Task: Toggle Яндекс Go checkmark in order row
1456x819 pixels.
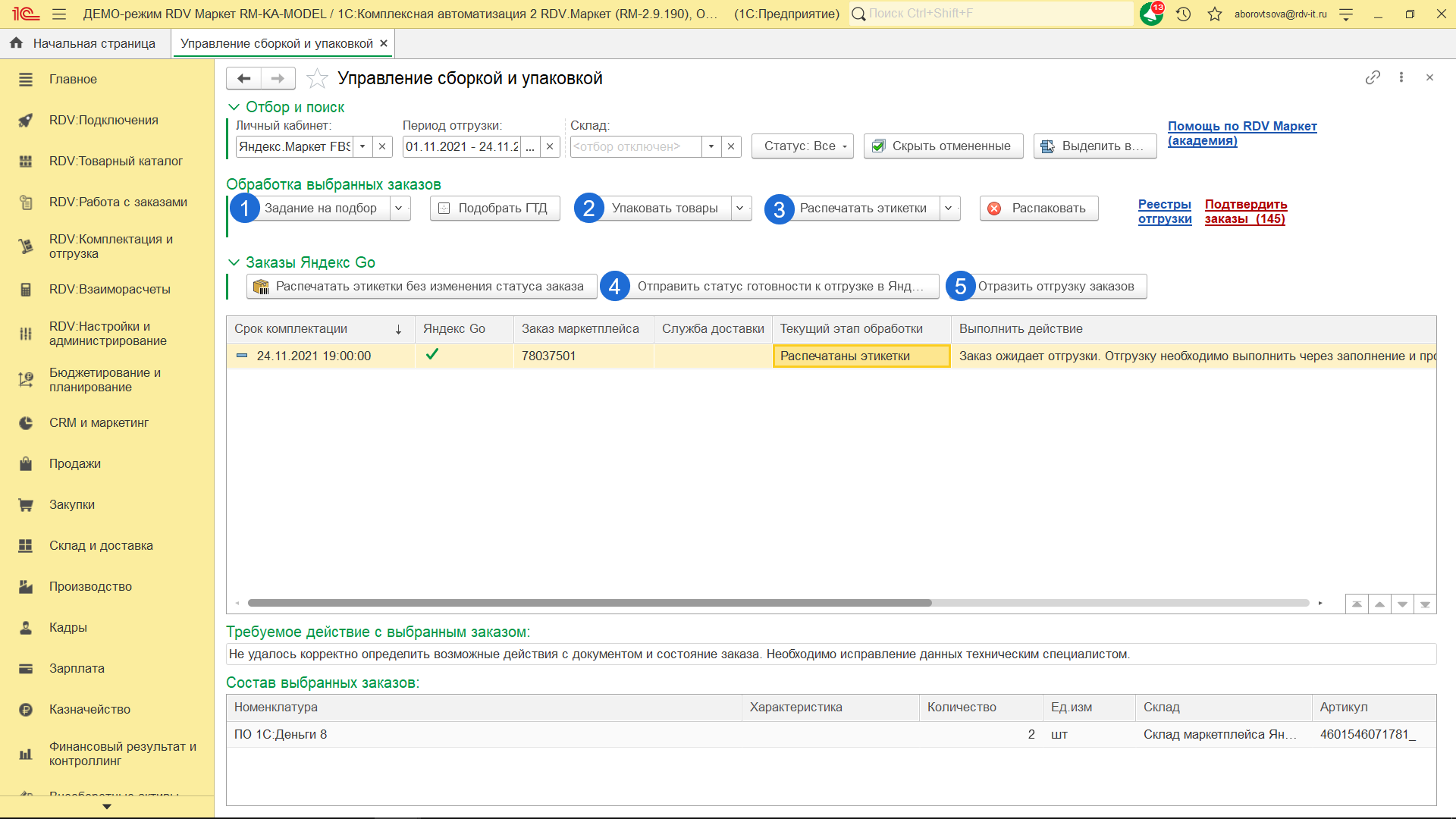Action: point(432,355)
